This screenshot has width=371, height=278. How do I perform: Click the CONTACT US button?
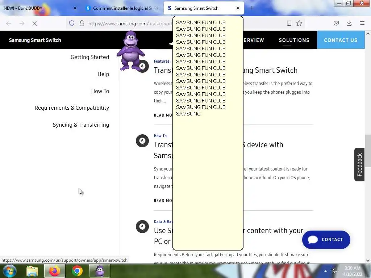(x=341, y=40)
